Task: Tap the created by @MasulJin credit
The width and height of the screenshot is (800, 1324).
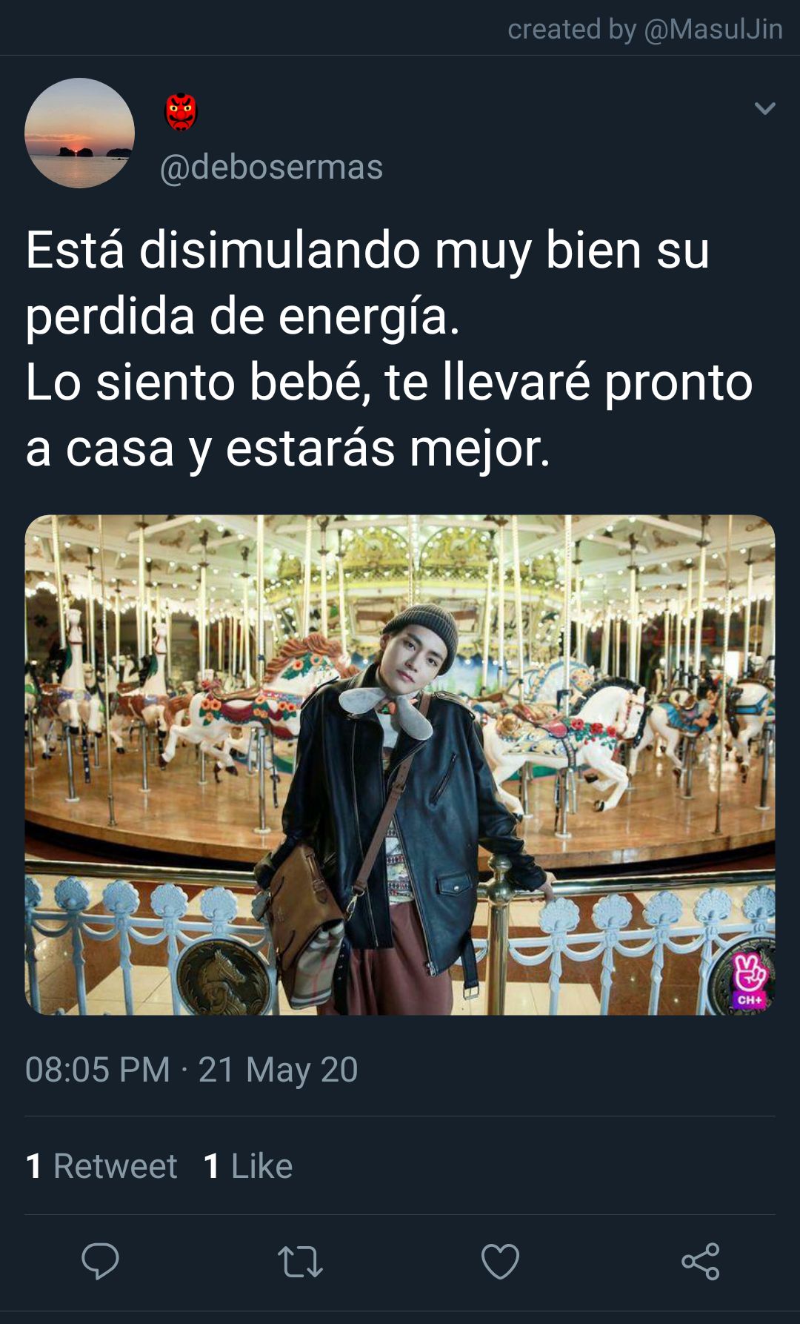Action: (x=645, y=29)
